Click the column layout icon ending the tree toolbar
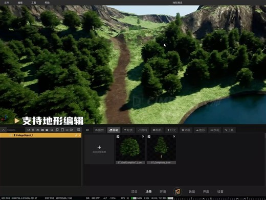The image size is (266, 200). [79, 130]
